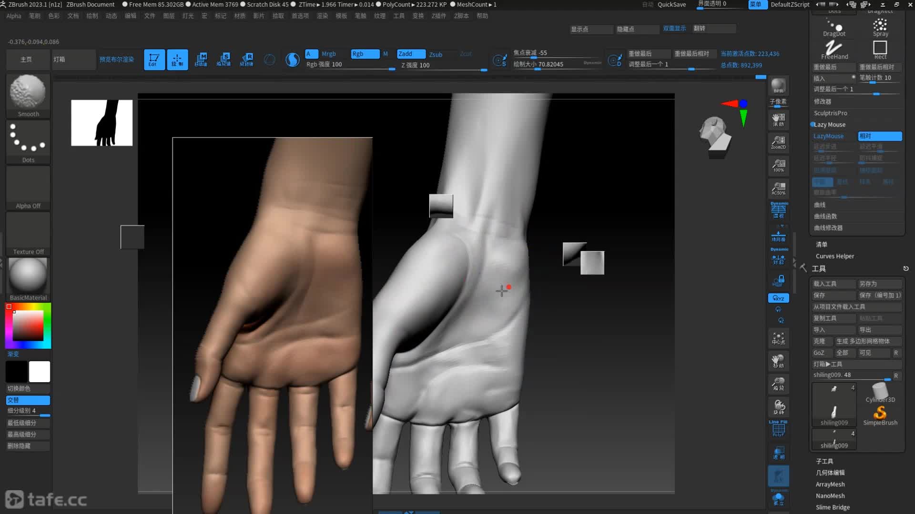Click the AC50% half-size icon
Viewport: 915px width, 514px height.
(x=778, y=188)
